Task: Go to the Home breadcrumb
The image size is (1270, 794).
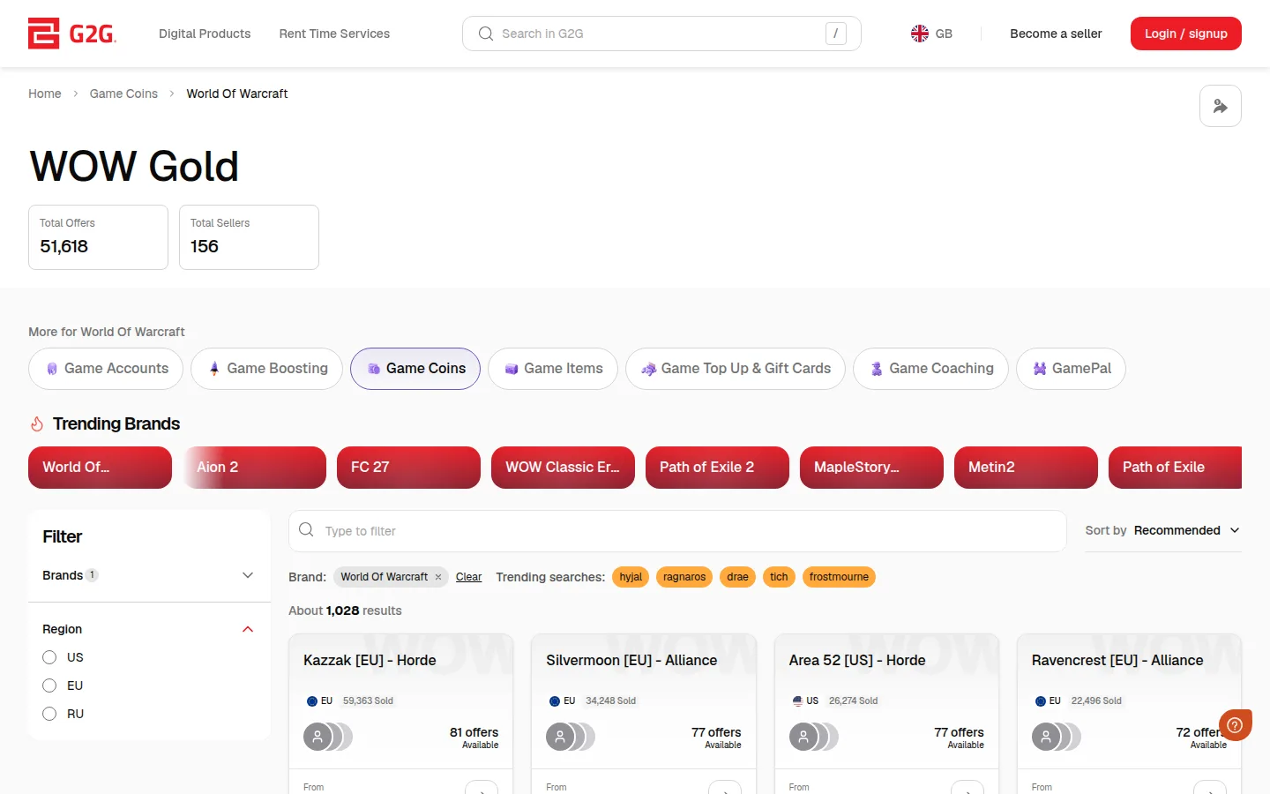Action: pos(45,94)
